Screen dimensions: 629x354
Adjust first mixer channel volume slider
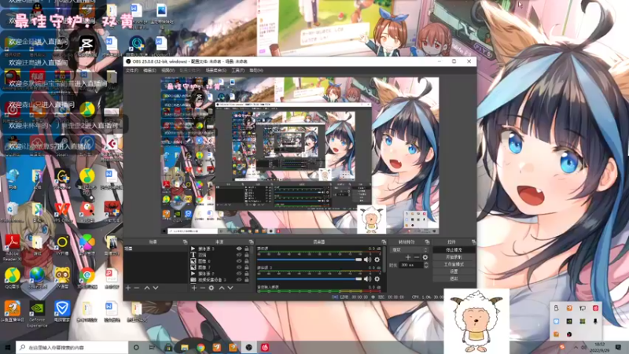click(x=309, y=260)
